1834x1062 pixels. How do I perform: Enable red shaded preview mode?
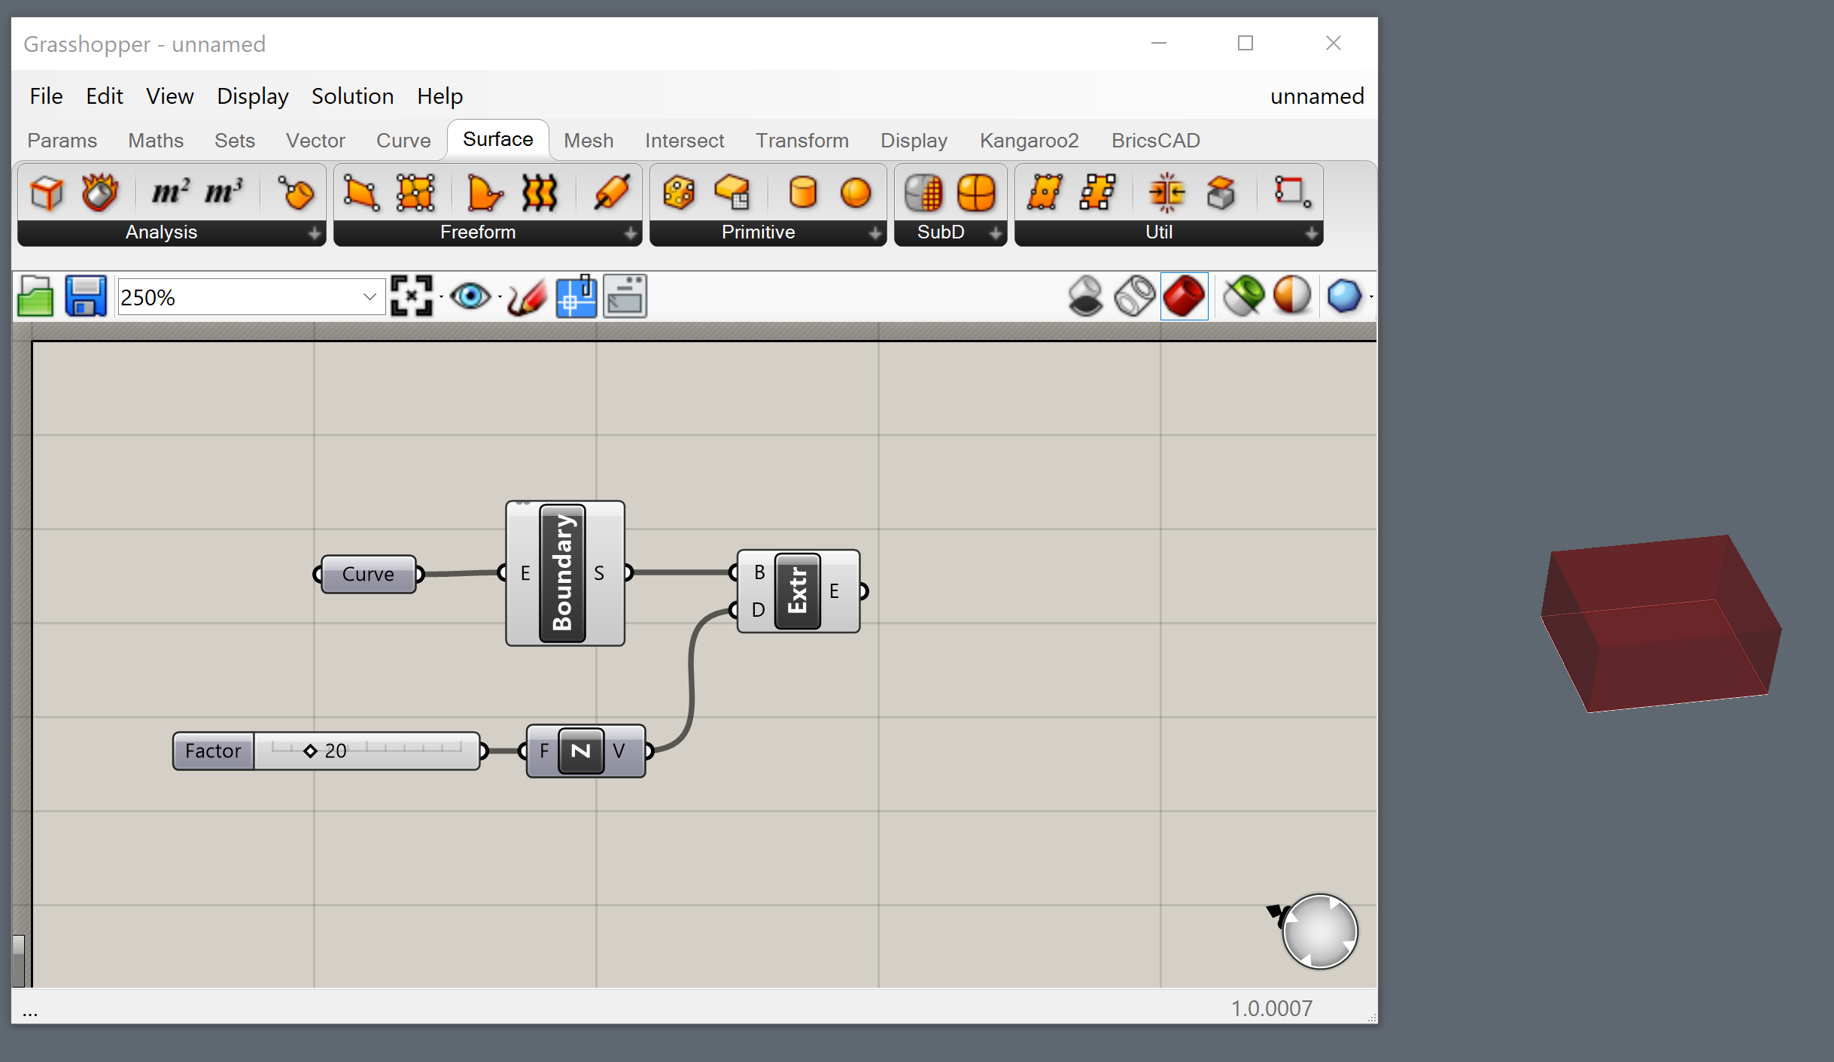pos(1184,296)
